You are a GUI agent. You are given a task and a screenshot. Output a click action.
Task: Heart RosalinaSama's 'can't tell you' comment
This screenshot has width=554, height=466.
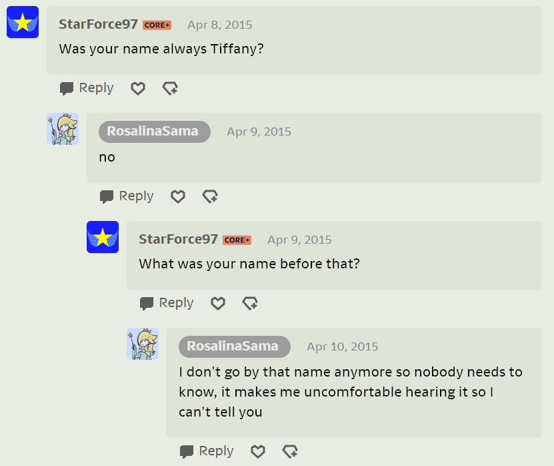tap(258, 451)
